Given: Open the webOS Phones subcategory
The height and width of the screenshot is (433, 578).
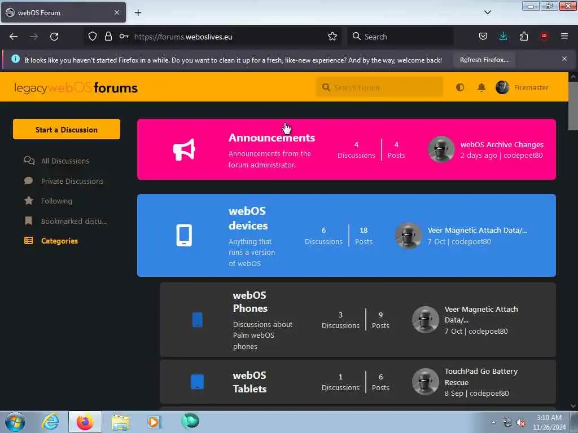Looking at the screenshot, I should point(250,302).
